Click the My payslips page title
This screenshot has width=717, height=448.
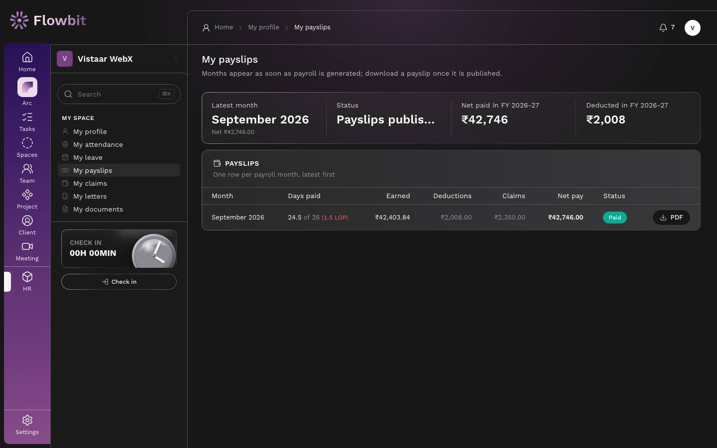[x=230, y=59]
